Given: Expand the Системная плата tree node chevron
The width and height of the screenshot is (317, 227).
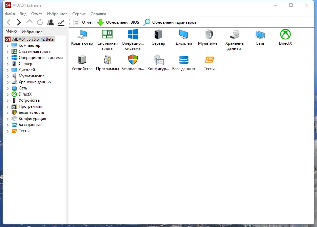Looking at the screenshot, I should (8, 52).
